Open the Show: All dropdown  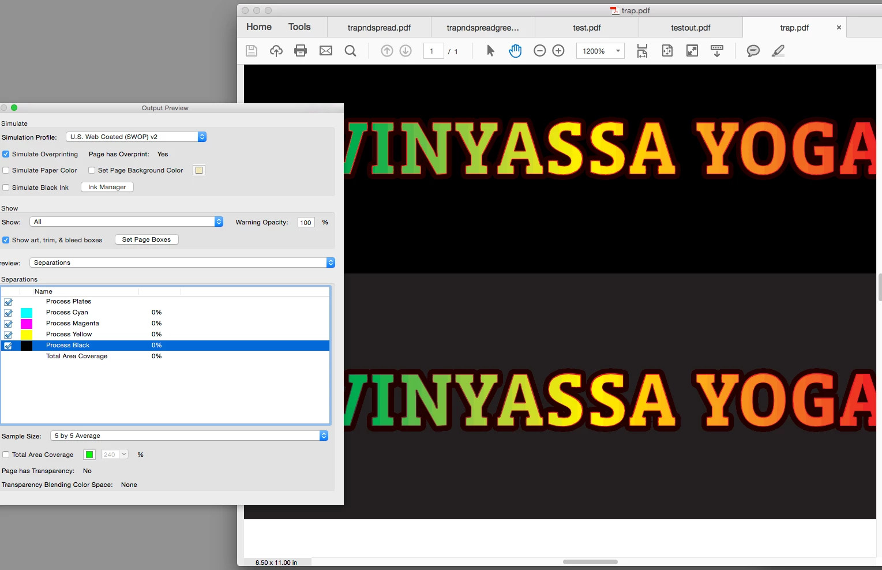[126, 222]
